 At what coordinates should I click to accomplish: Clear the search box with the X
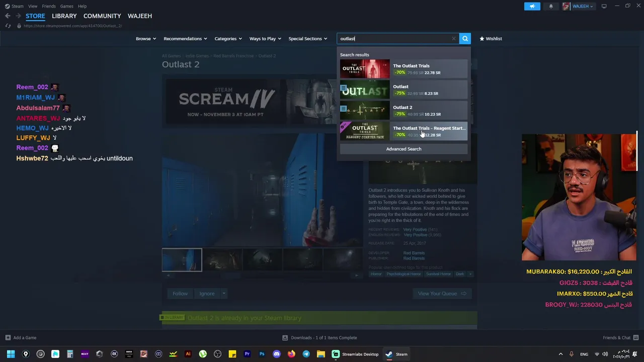[x=453, y=39]
